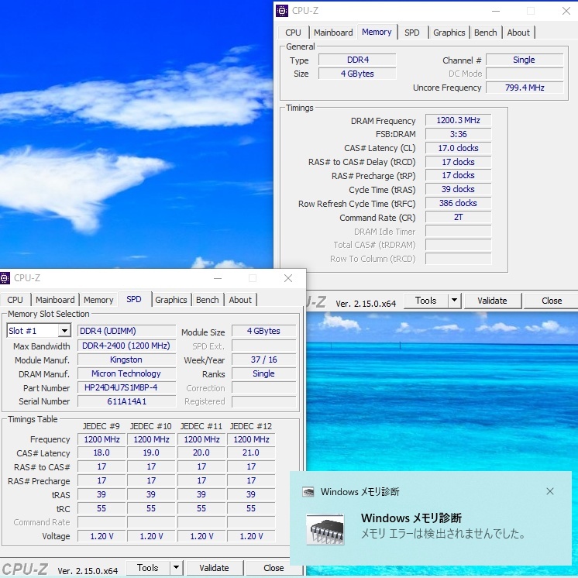Switch to the Mainboard tab in the upper window
This screenshot has width=578, height=578.
[333, 33]
